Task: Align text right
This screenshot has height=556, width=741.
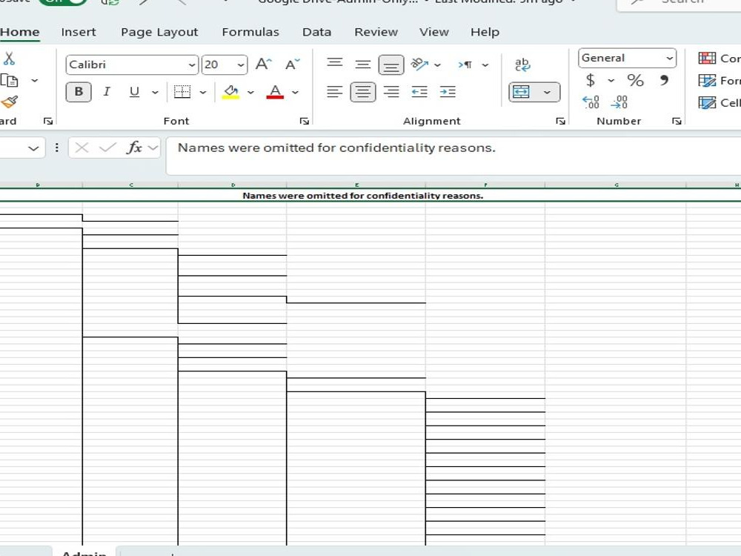Action: point(391,92)
